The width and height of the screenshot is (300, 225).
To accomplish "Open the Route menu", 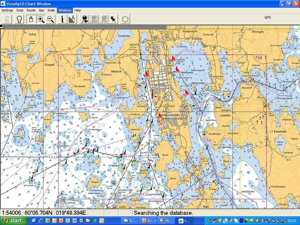I will pyautogui.click(x=31, y=10).
